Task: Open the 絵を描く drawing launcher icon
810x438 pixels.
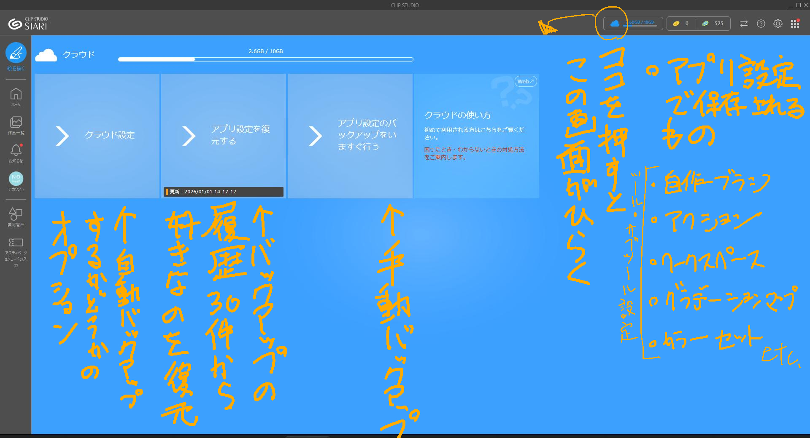Action: [16, 53]
